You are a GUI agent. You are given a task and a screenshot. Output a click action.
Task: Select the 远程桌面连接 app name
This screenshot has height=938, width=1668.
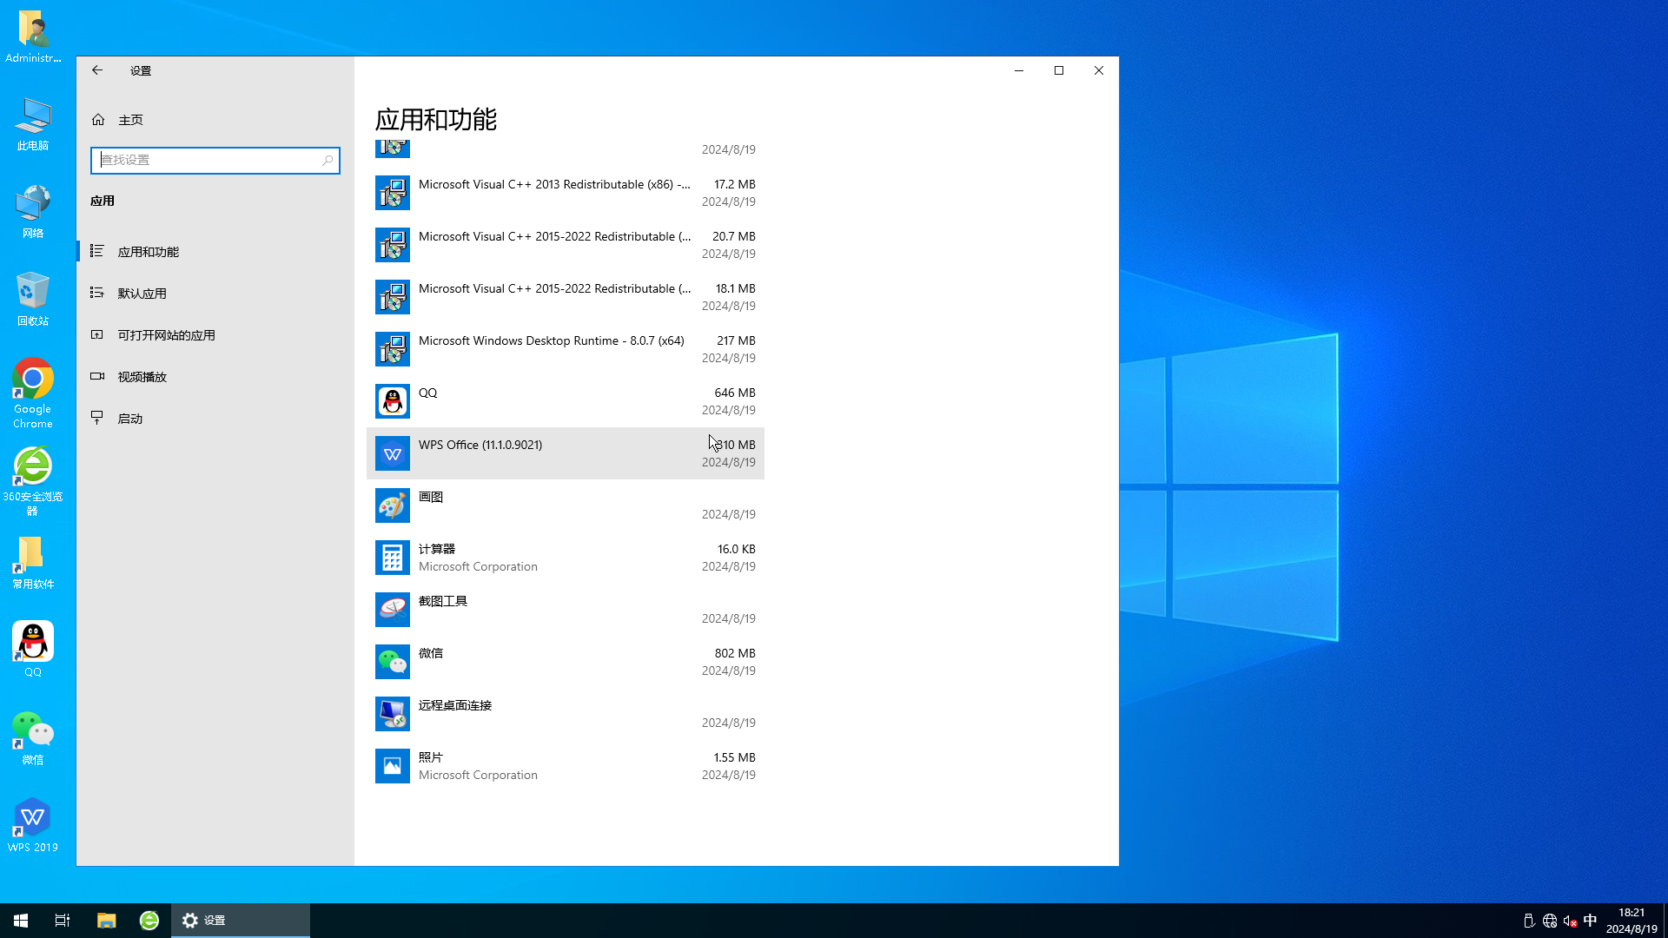455,705
